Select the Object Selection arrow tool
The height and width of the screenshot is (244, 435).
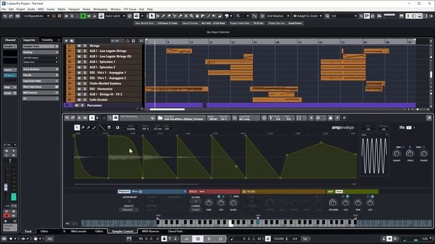(152, 16)
